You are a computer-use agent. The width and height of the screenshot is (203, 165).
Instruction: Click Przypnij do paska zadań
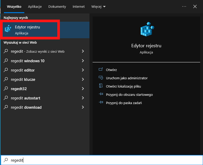coord(124,103)
